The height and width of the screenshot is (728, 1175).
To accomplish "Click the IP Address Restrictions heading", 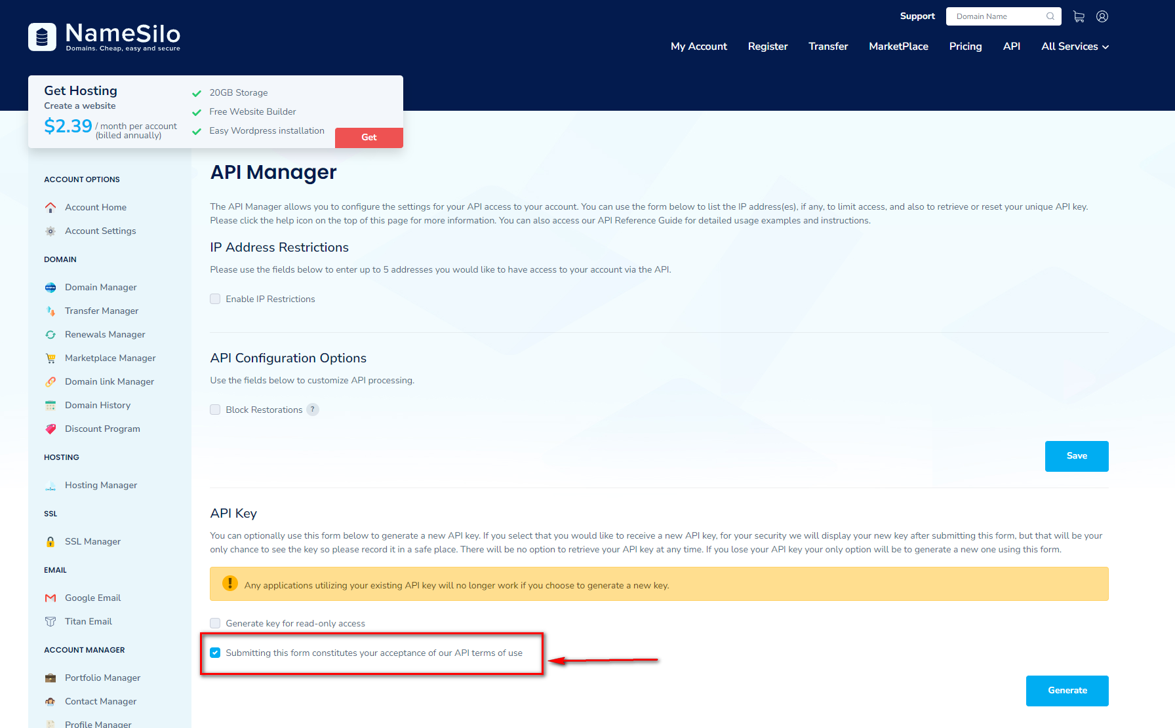I will pos(279,247).
